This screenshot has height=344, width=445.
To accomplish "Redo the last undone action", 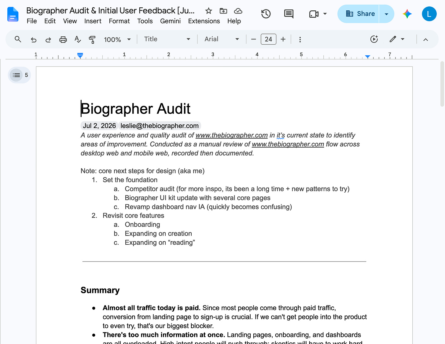I will tap(48, 39).
